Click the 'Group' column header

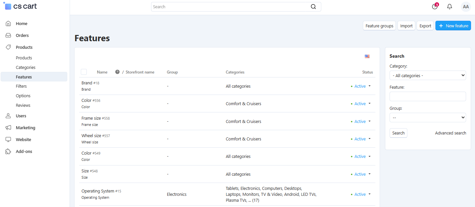(x=172, y=72)
